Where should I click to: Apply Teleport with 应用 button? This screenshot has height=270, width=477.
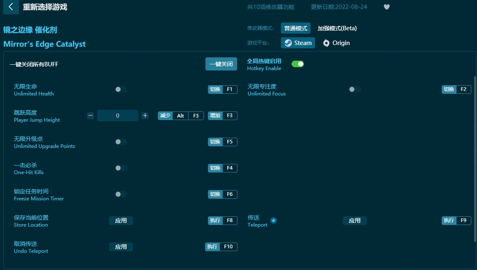tap(355, 220)
